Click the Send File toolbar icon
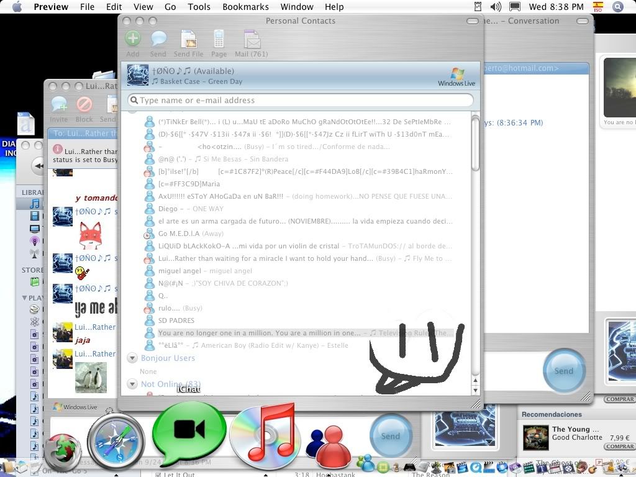636x477 pixels. (x=189, y=39)
